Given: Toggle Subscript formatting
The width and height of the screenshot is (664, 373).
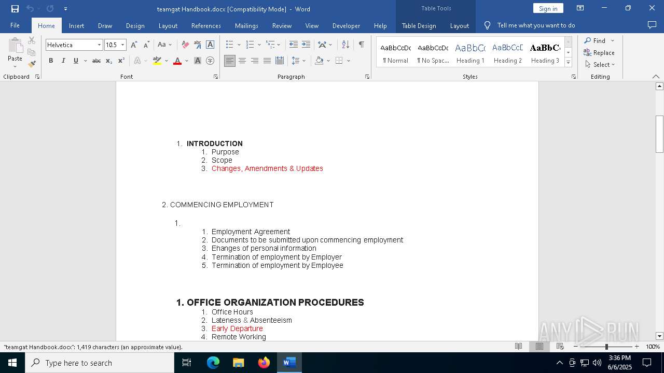Looking at the screenshot, I should [x=109, y=61].
